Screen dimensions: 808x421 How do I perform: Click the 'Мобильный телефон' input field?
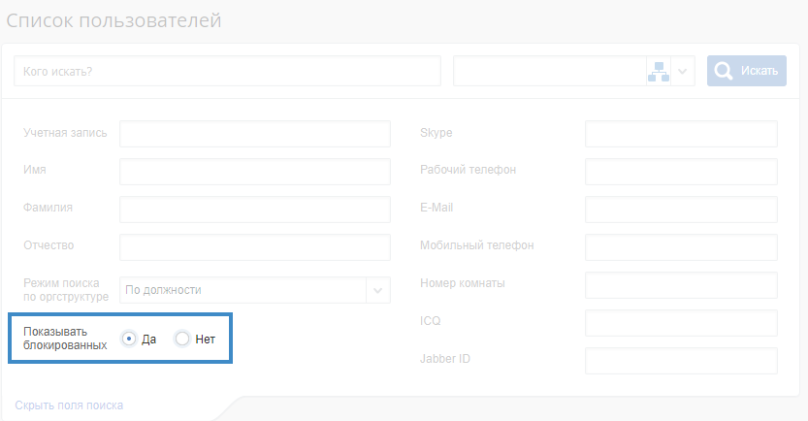(681, 247)
